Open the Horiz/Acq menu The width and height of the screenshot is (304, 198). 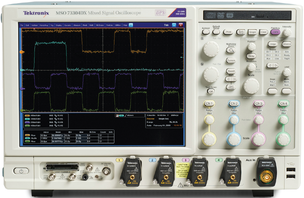45,25
